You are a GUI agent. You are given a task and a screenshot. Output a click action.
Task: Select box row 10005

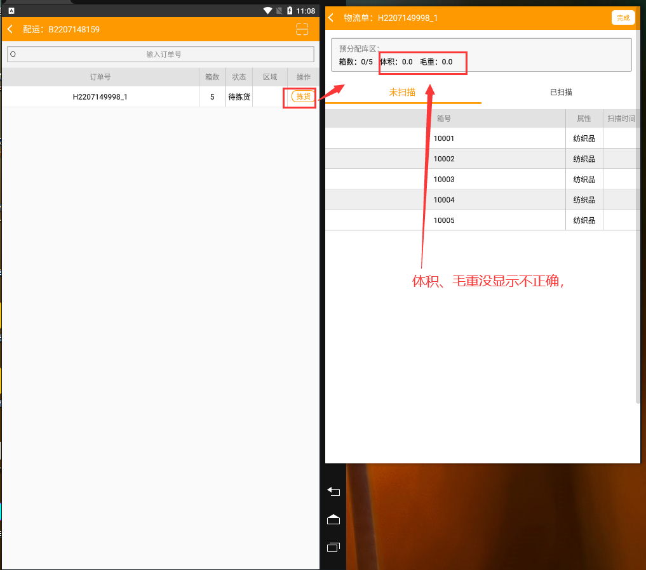pos(444,220)
